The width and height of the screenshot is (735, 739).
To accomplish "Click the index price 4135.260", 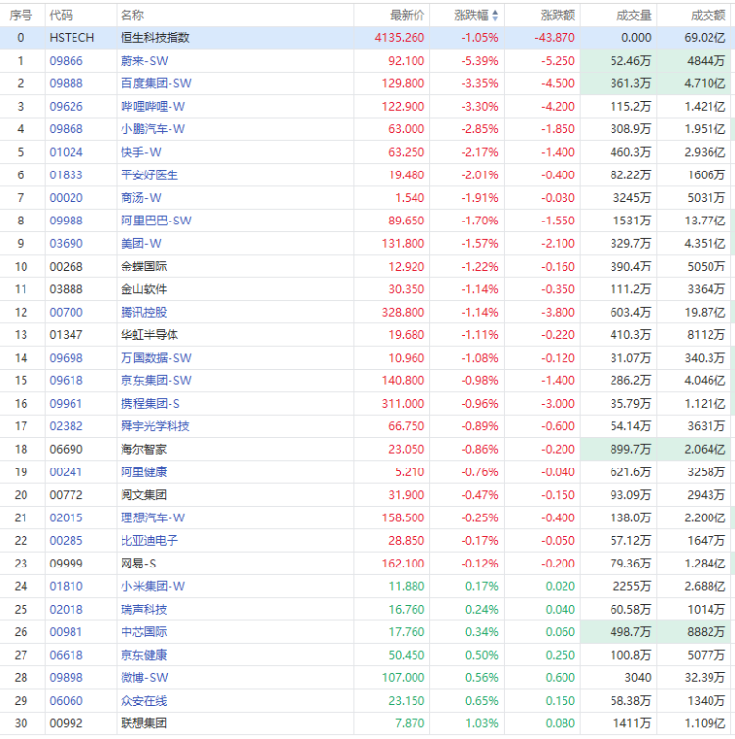I will coord(400,37).
